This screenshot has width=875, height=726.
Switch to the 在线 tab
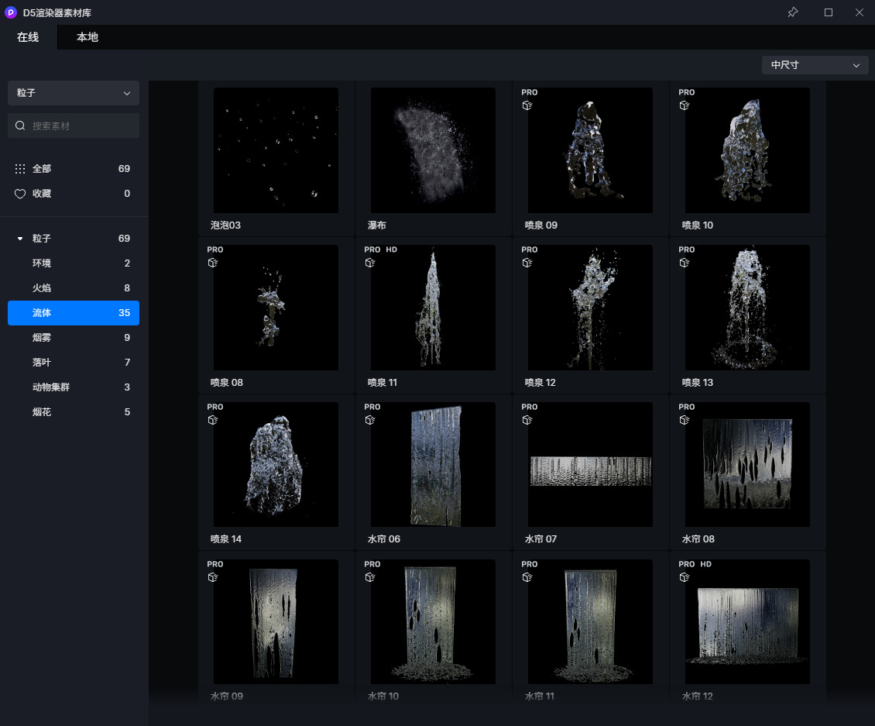coord(28,37)
